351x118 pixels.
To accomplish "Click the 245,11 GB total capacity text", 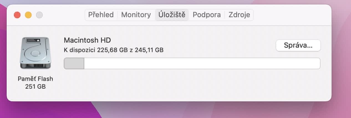I will coord(149,50).
